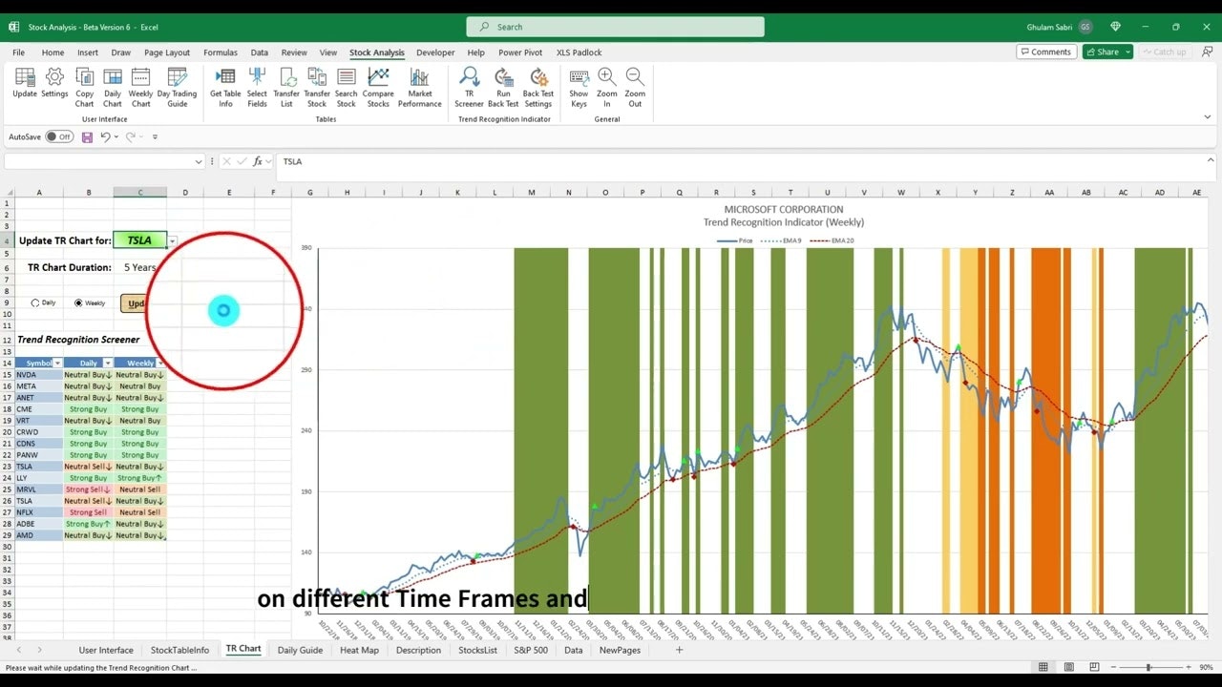This screenshot has width=1222, height=687.
Task: Open the Share button dropdown arrow
Action: click(x=1127, y=52)
